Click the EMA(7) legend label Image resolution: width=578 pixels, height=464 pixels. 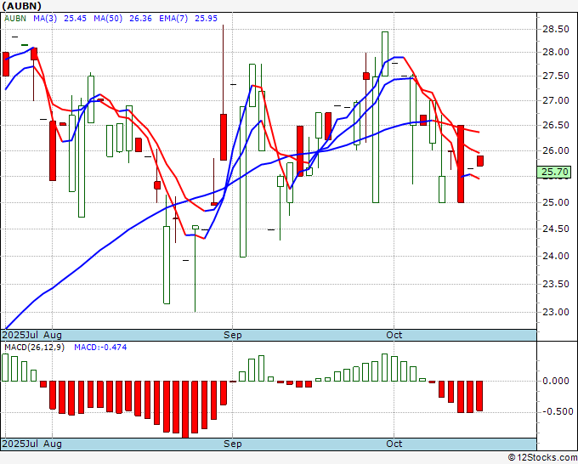[x=173, y=19]
